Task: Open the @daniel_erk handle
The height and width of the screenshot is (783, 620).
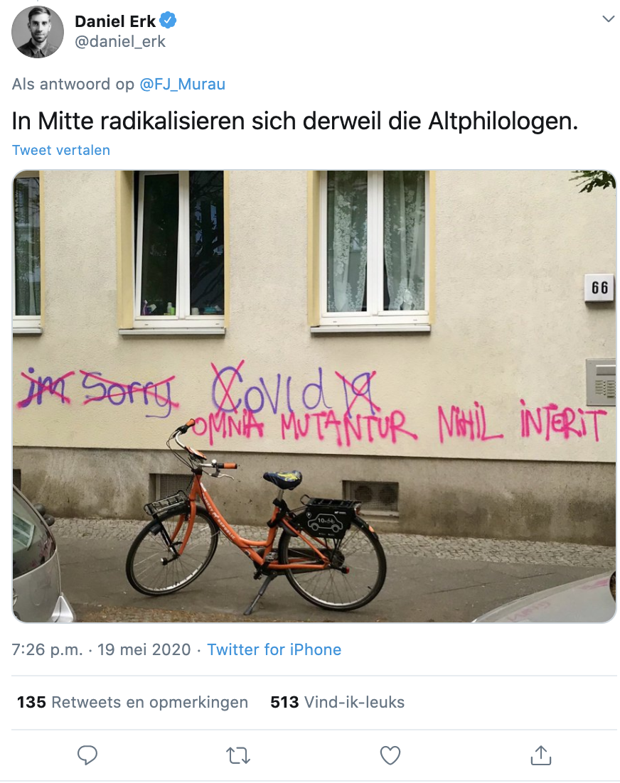Action: point(120,41)
